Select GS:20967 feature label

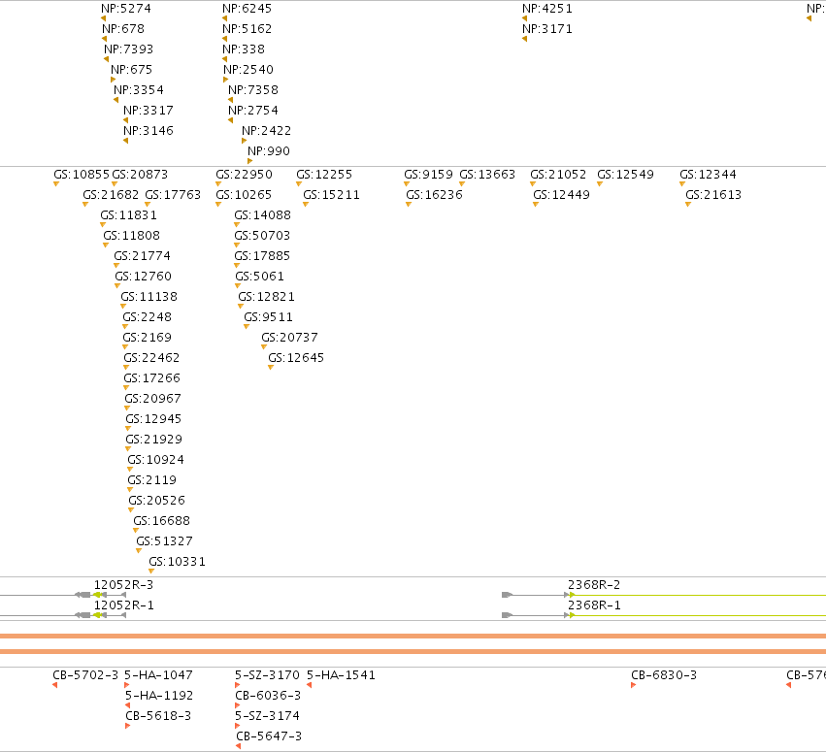point(152,399)
